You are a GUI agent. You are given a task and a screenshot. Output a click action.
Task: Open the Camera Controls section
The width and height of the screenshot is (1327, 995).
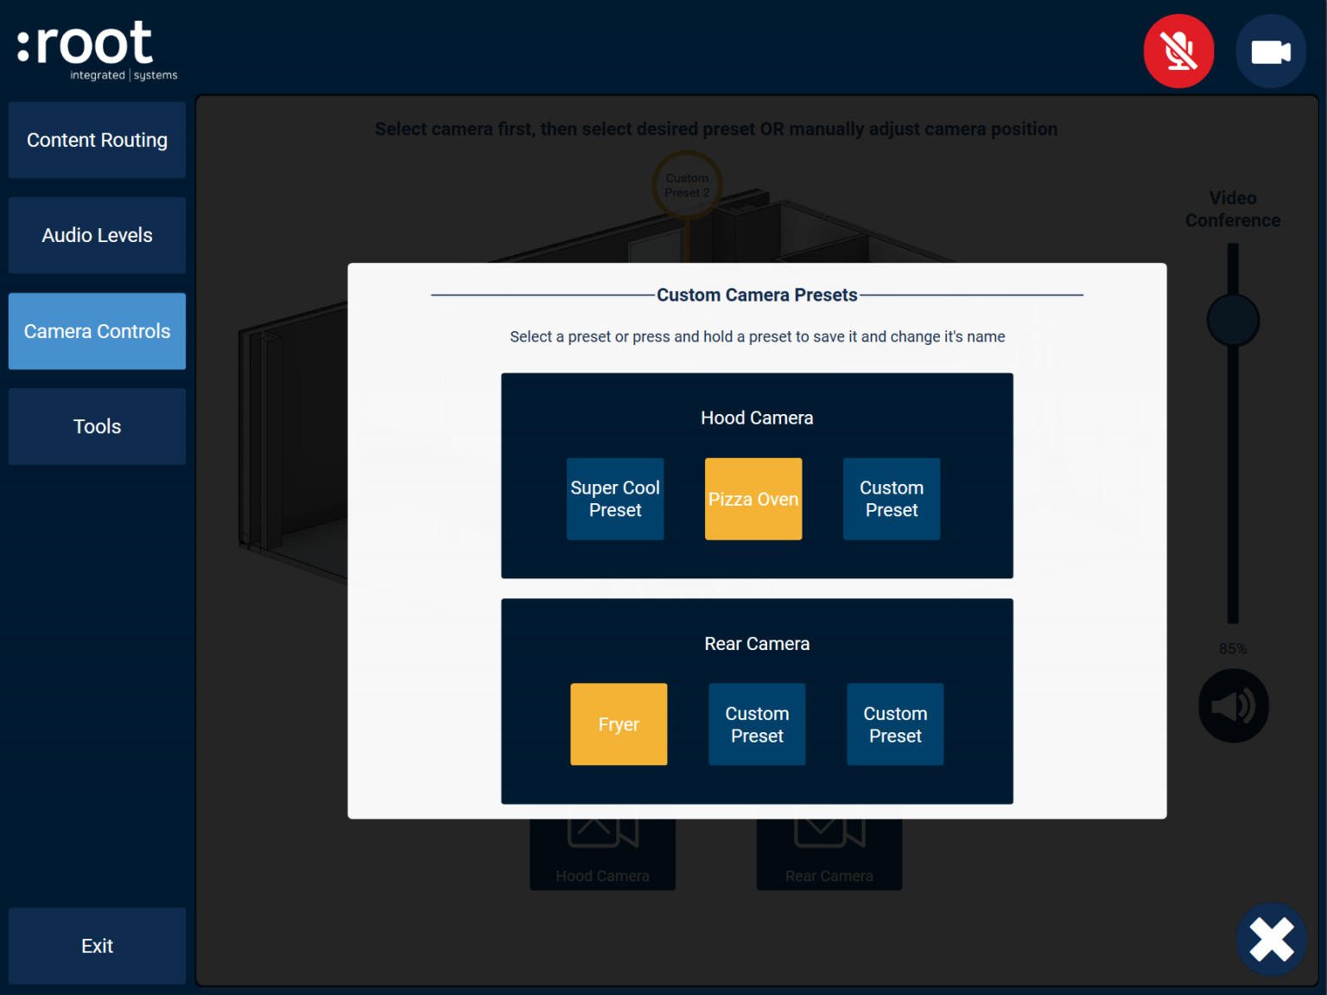[x=97, y=331]
